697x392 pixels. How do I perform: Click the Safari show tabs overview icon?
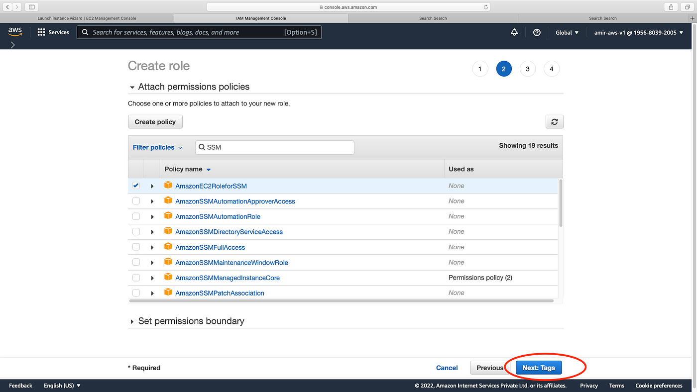point(687,7)
